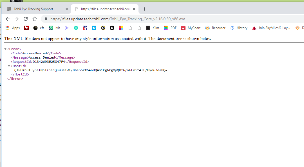
Task: Close the files.update.tech.tobii.com tab
Action: click(134, 9)
